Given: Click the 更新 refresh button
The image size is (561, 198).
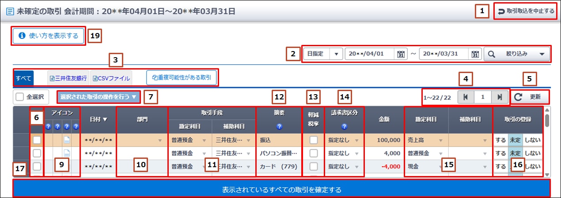Looking at the screenshot, I should pyautogui.click(x=530, y=97).
